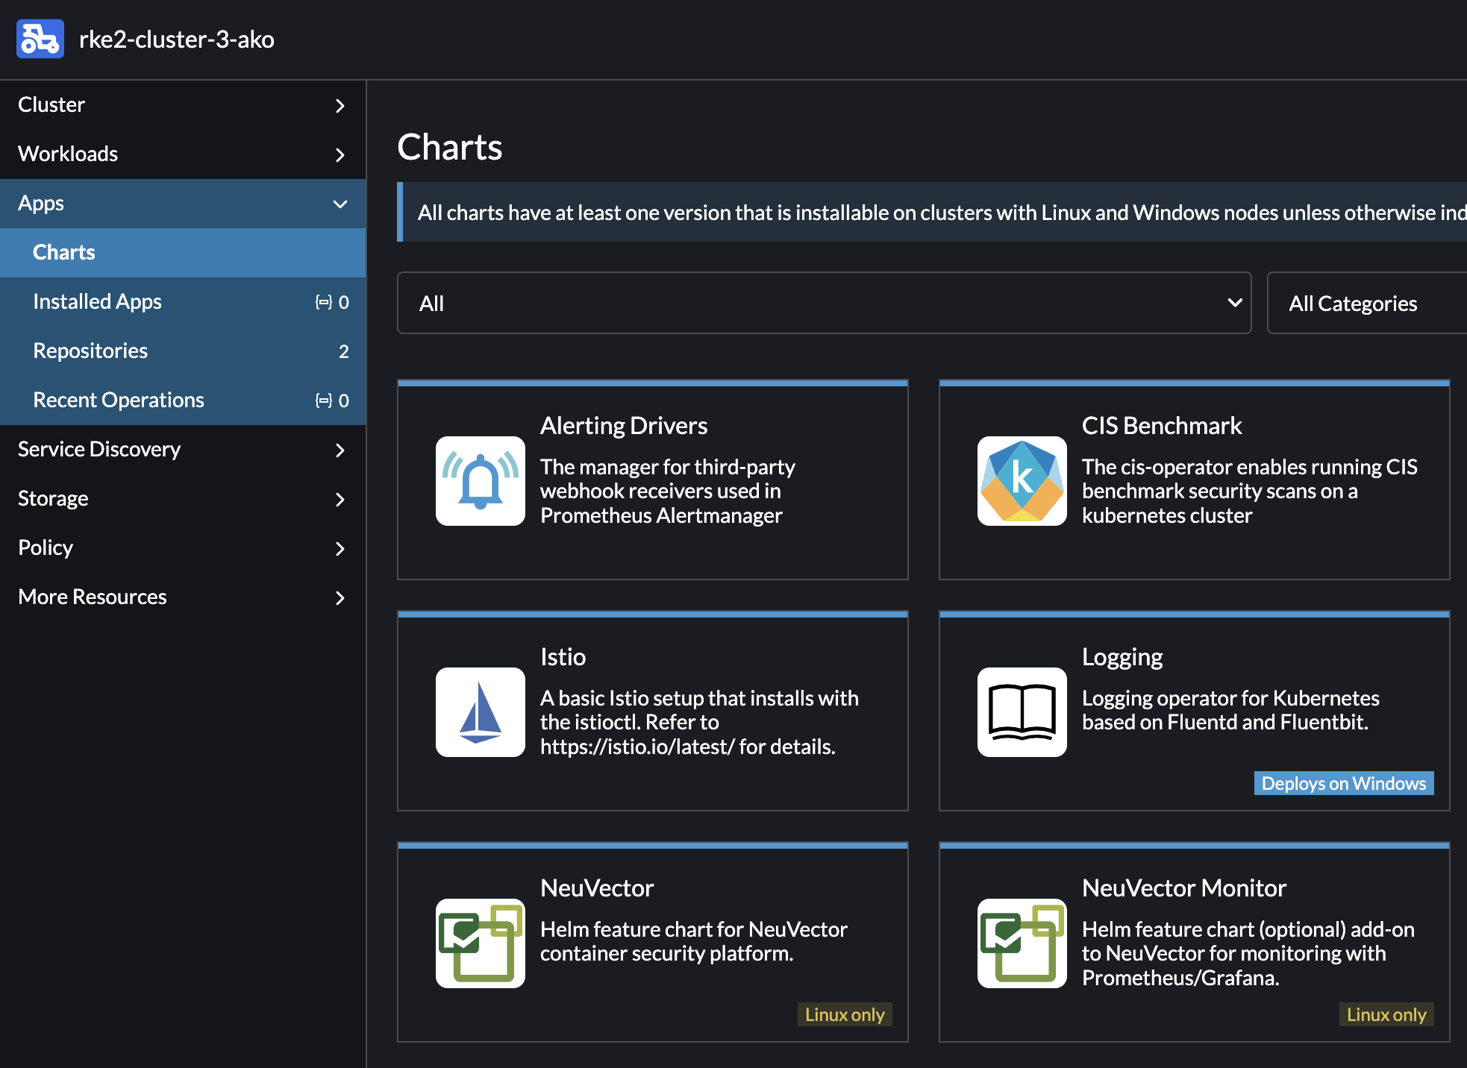The width and height of the screenshot is (1467, 1068).
Task: Click the NeuVector container security description
Action: (694, 941)
